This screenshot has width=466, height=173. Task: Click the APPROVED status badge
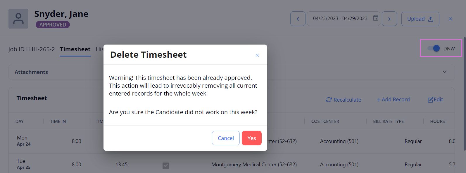point(53,25)
